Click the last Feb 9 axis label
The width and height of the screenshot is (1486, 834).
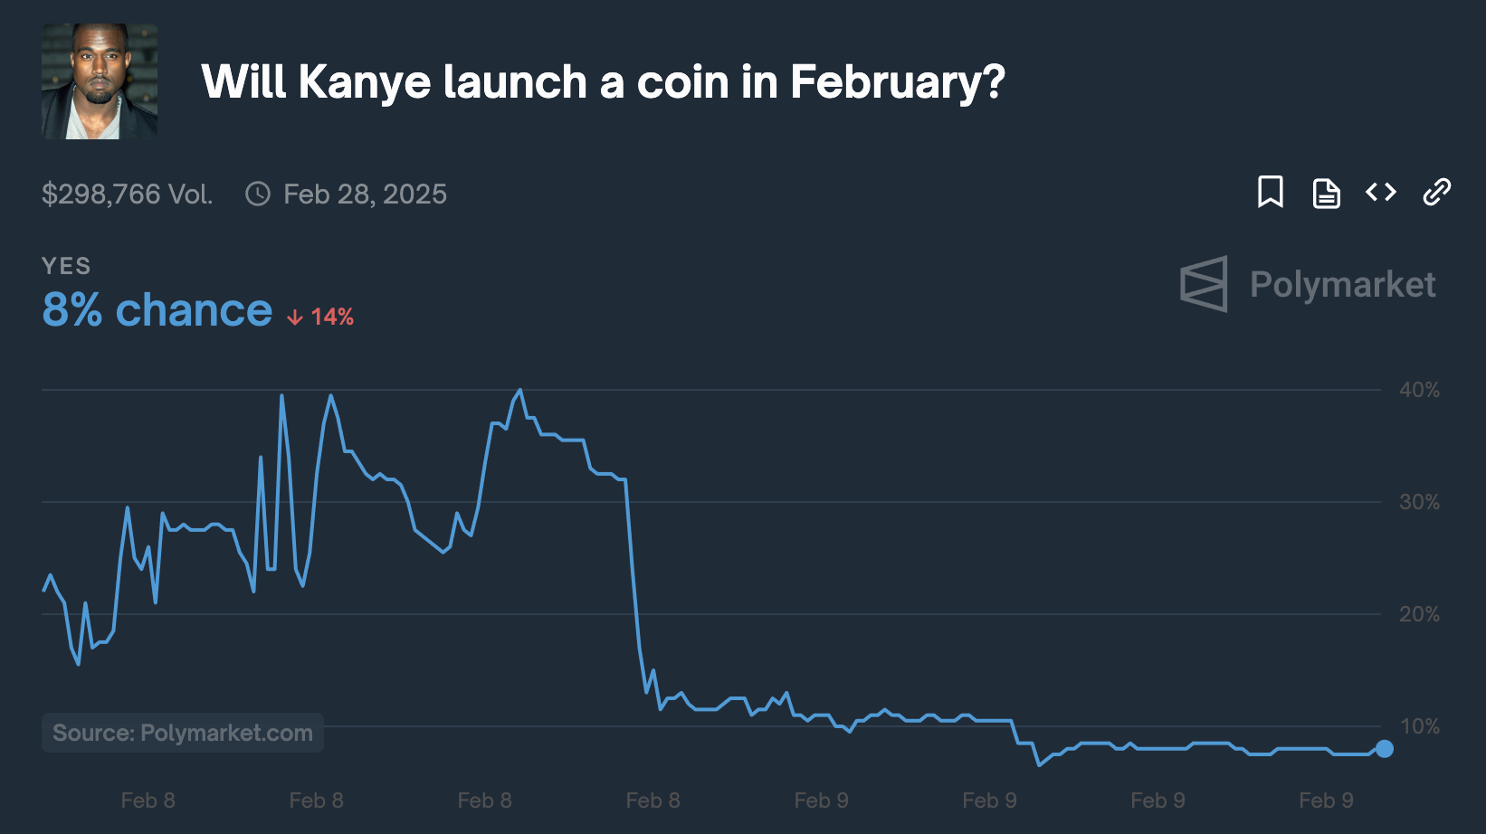click(x=1326, y=801)
